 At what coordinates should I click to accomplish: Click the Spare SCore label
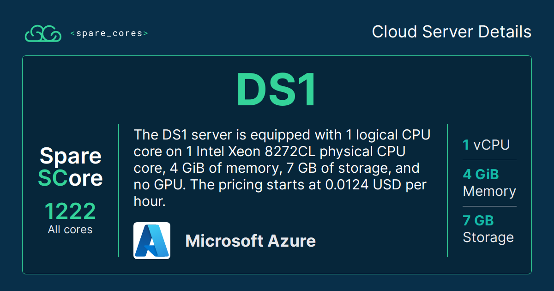tap(70, 167)
